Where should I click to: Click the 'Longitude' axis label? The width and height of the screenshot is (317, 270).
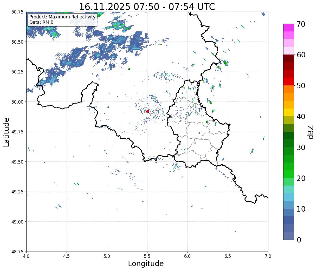click(146, 264)
